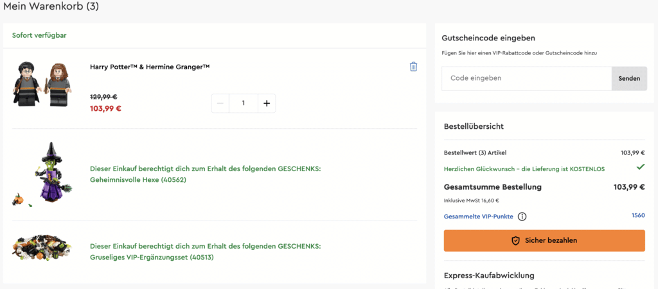Click the green checkmark beside free delivery
Screen dimensions: 658x289
[641, 167]
